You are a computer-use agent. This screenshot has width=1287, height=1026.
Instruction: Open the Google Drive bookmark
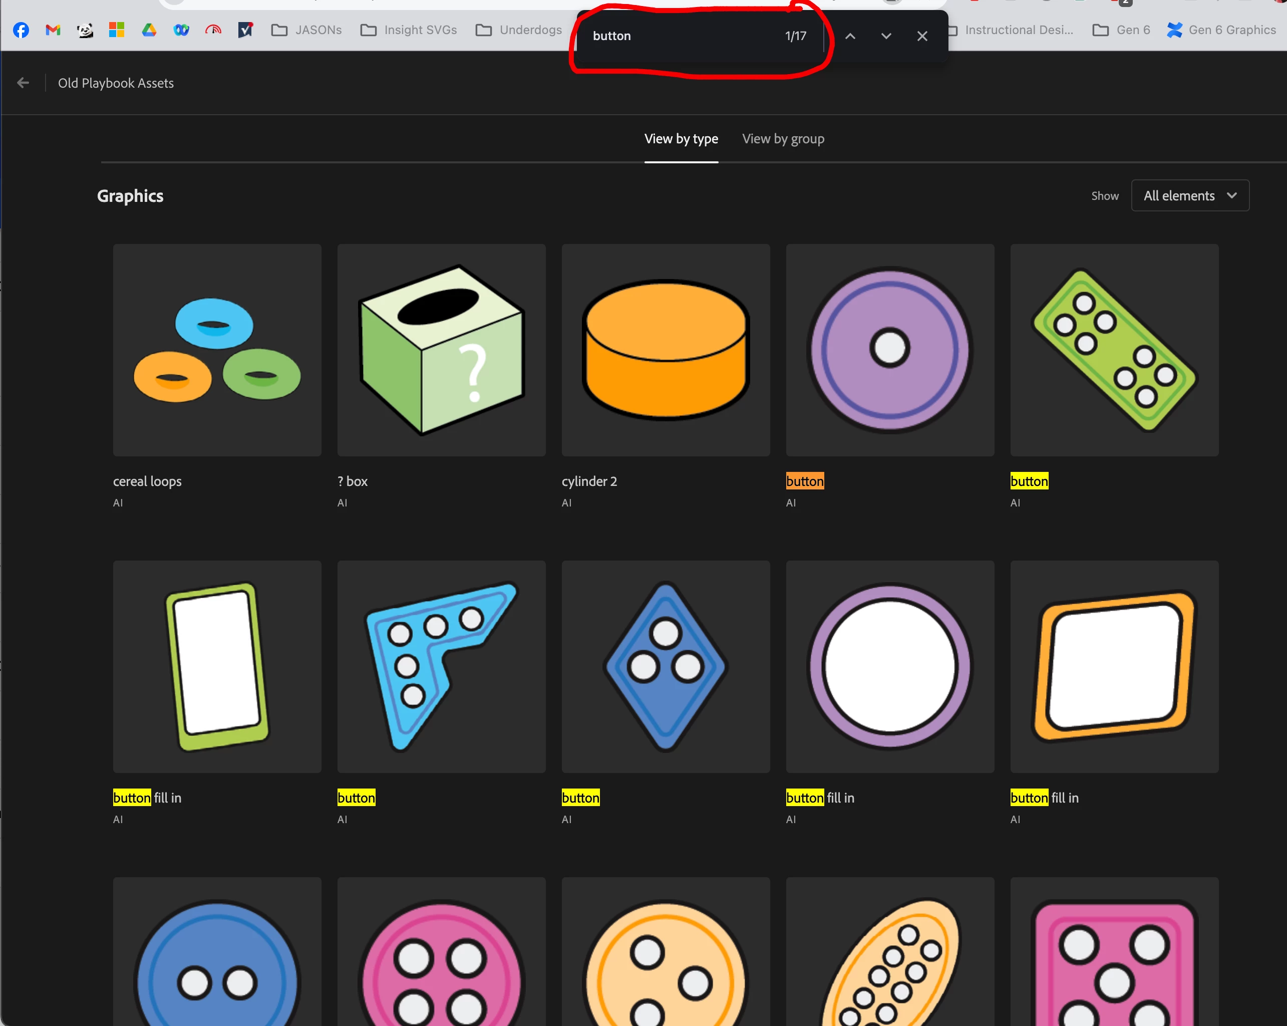(x=149, y=31)
